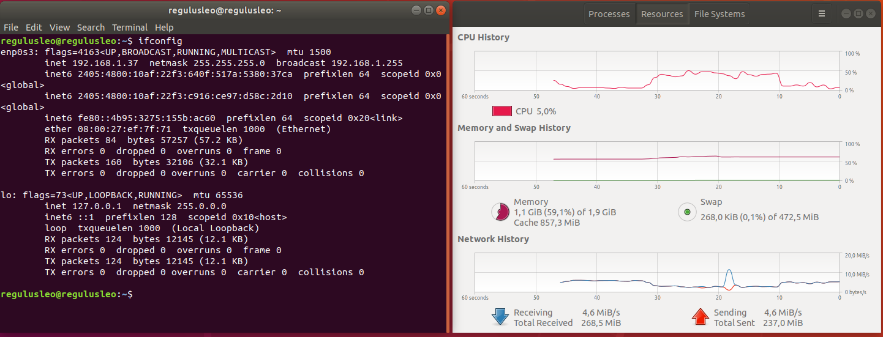Image resolution: width=883 pixels, height=337 pixels.
Task: Click the empty terminal prompt at bottom
Action: pos(66,294)
